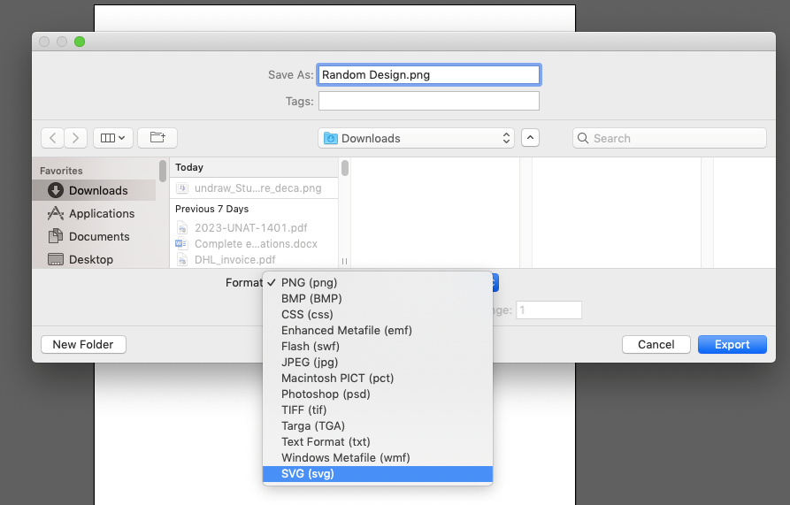790x505 pixels.
Task: Click the Export button
Action: tap(732, 344)
